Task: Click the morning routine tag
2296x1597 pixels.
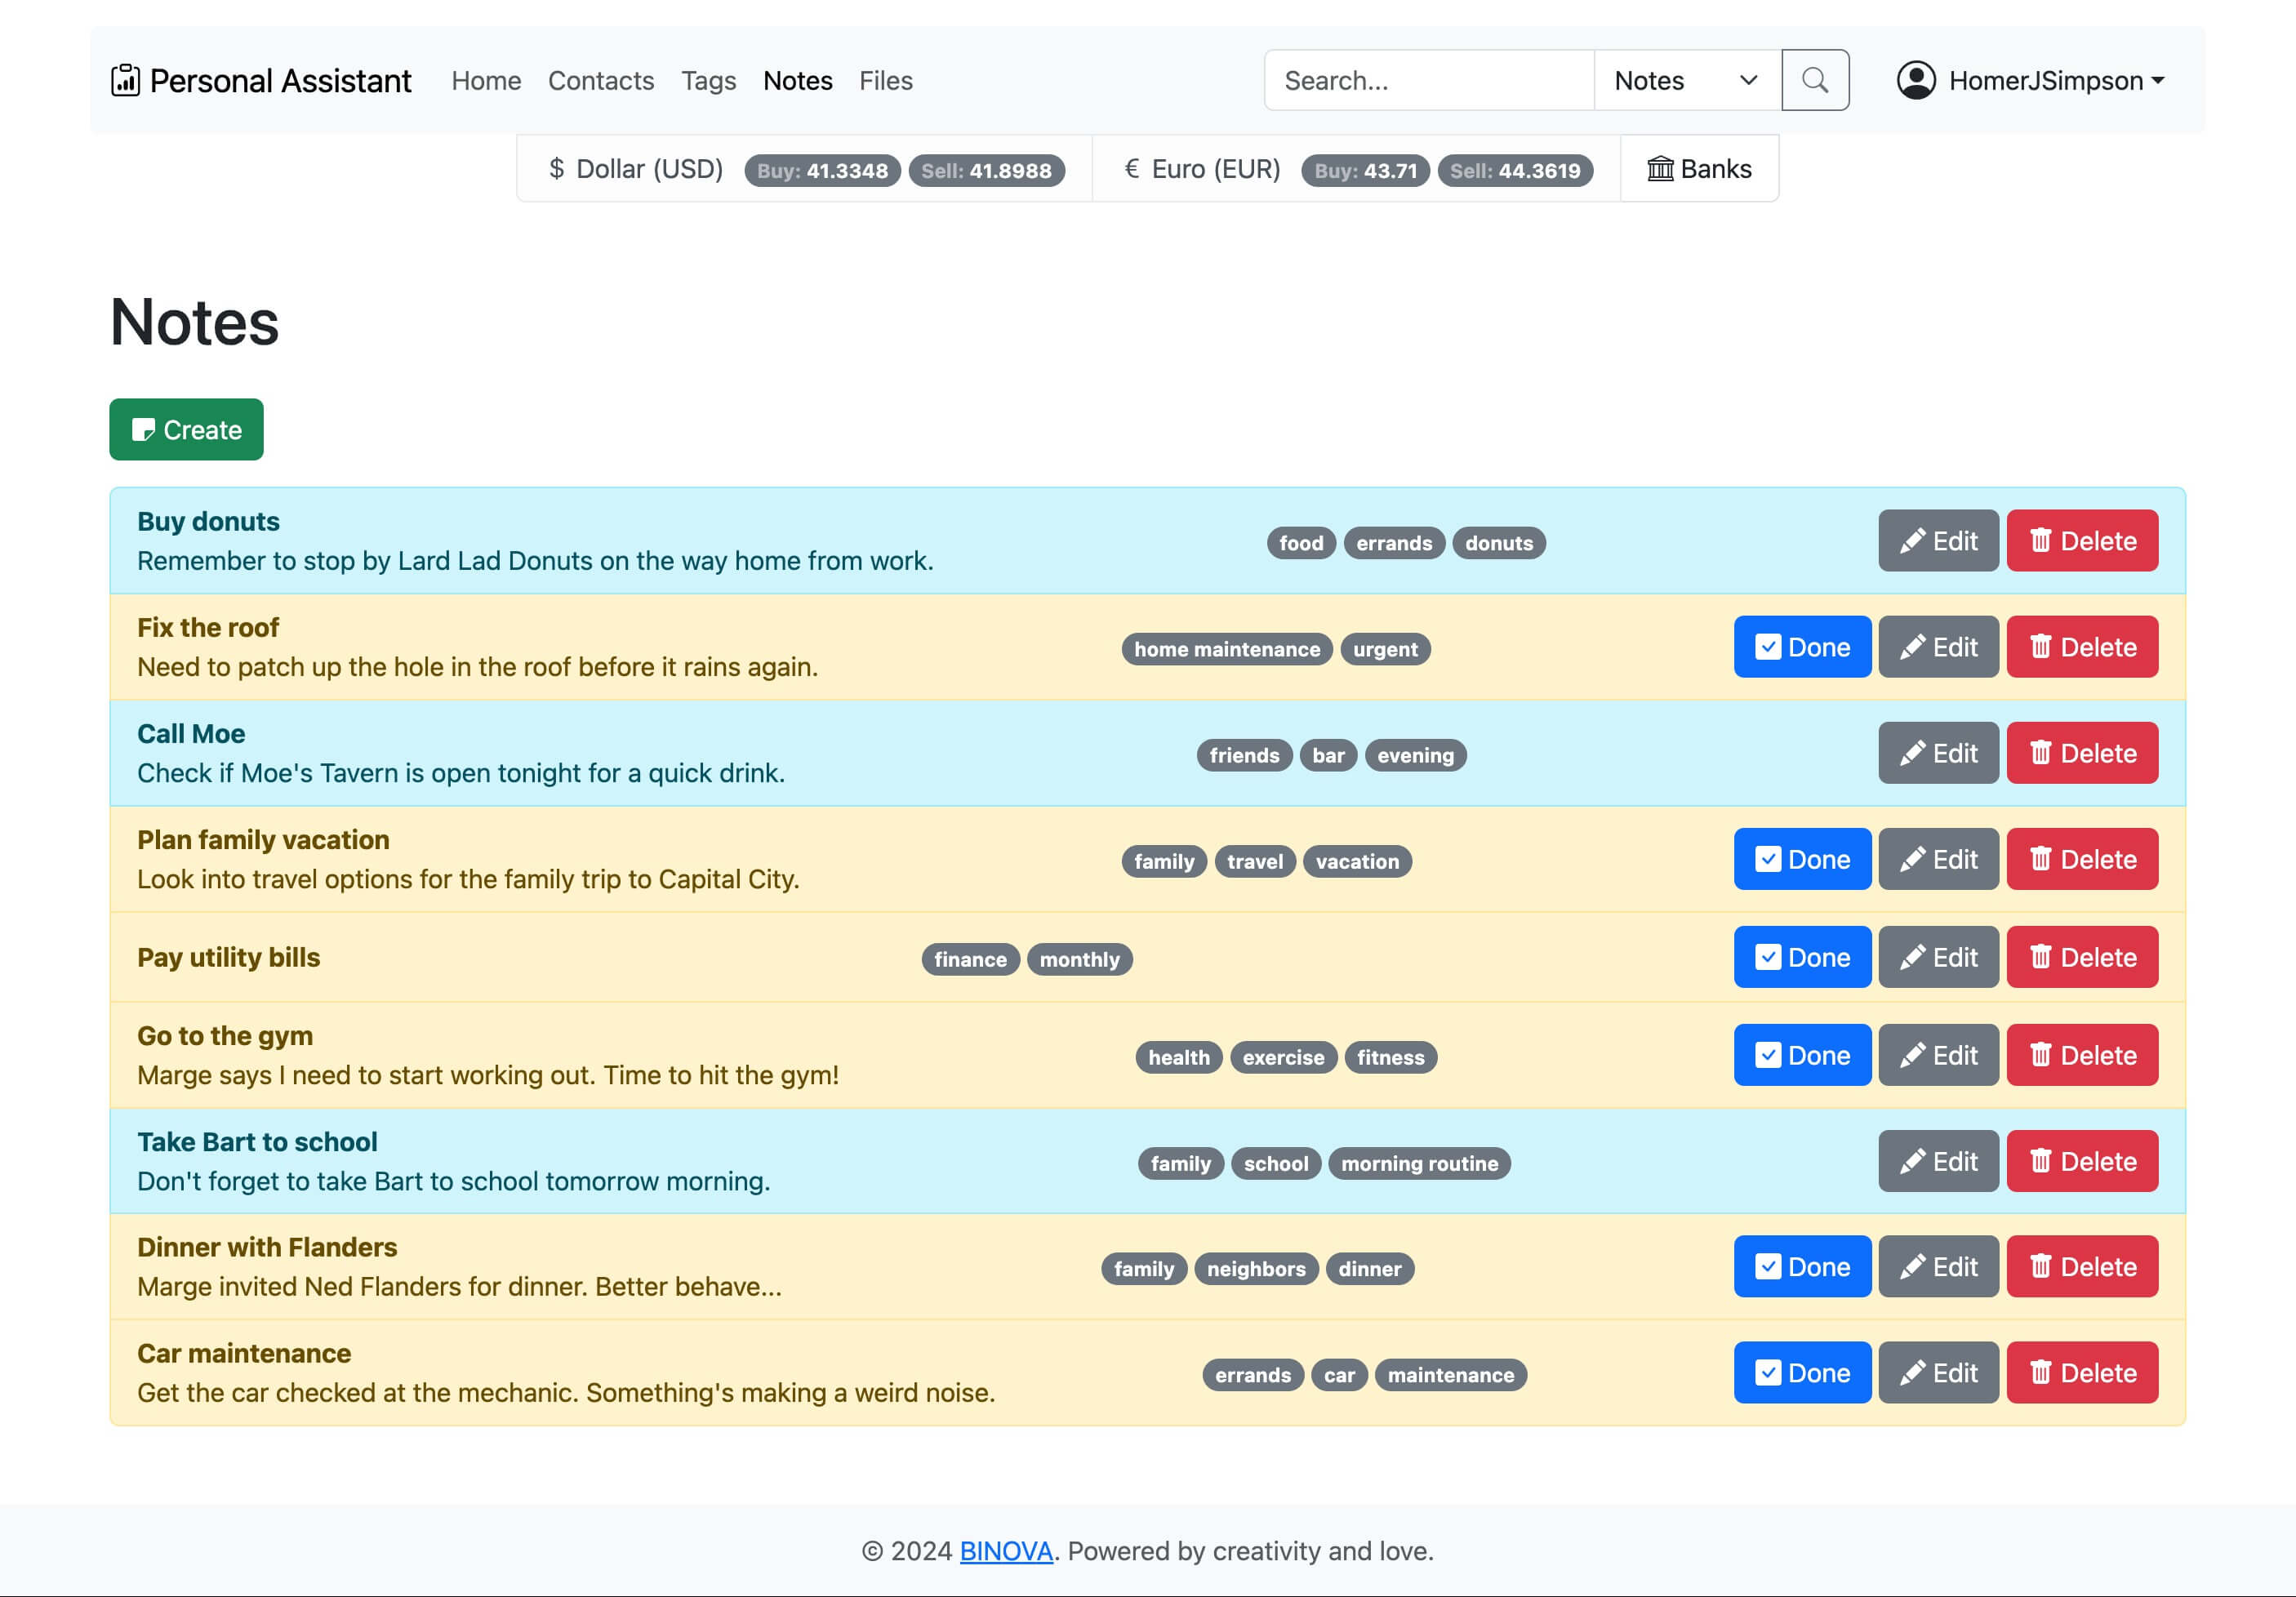Action: [x=1419, y=1163]
